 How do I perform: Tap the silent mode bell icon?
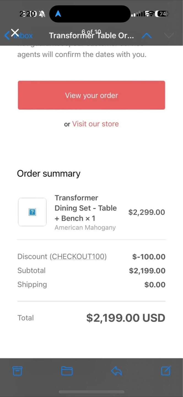click(42, 14)
